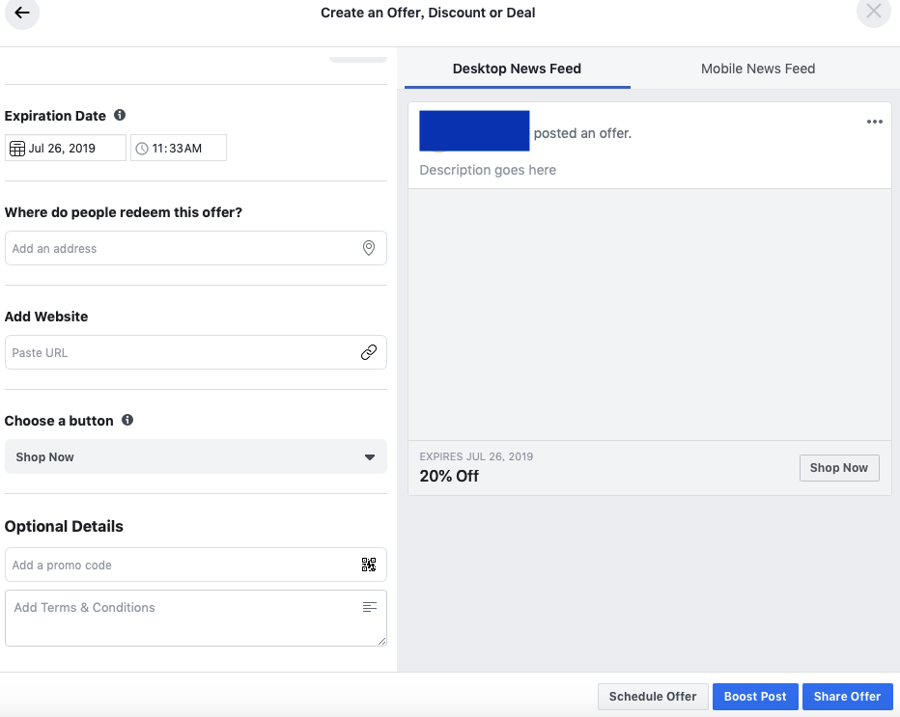Switch to Desktop News Feed tab

[517, 69]
